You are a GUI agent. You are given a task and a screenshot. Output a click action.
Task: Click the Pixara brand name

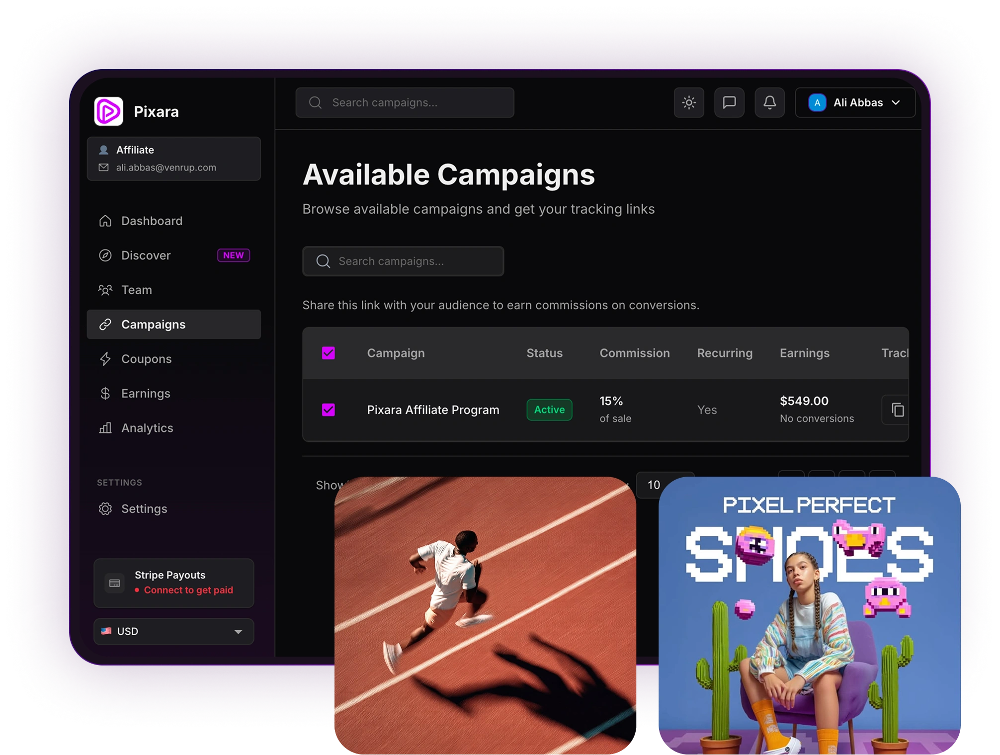(156, 111)
